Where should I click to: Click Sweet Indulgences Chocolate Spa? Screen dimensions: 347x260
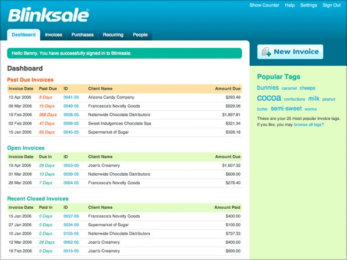[x=119, y=123]
